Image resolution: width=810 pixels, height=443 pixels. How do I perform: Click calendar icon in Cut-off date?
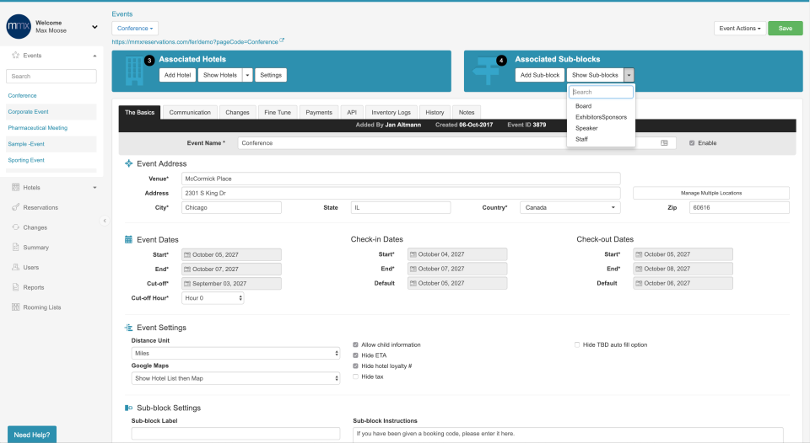pos(187,284)
